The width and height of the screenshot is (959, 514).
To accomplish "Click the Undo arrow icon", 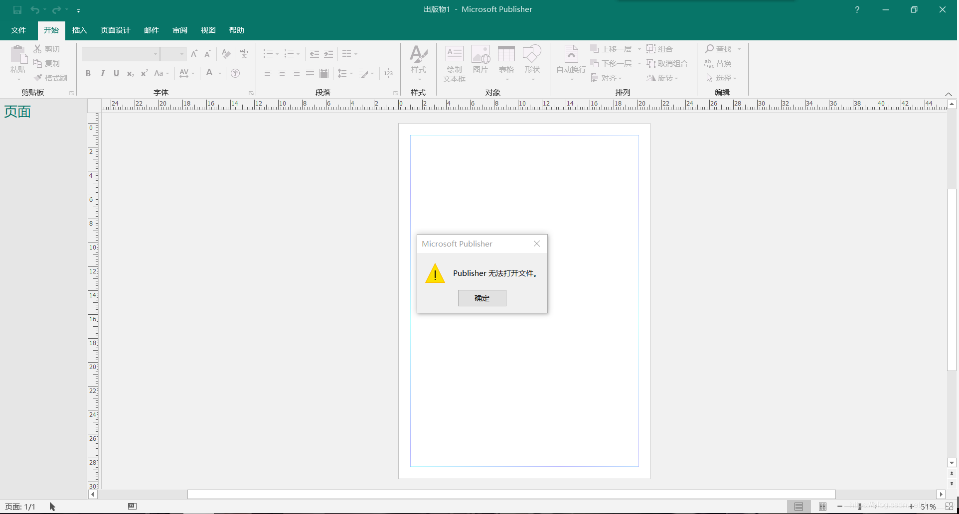I will [x=35, y=10].
